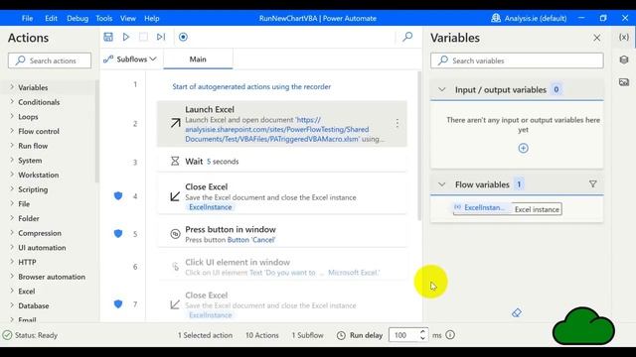636x357 pixels.
Task: Expand the Flow control actions group
Action: coord(12,131)
